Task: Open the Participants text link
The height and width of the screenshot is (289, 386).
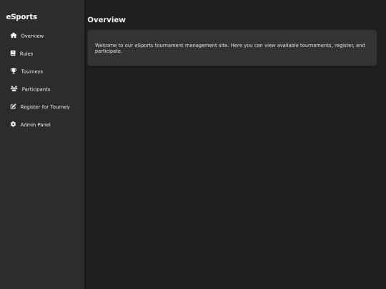Action: (36, 89)
